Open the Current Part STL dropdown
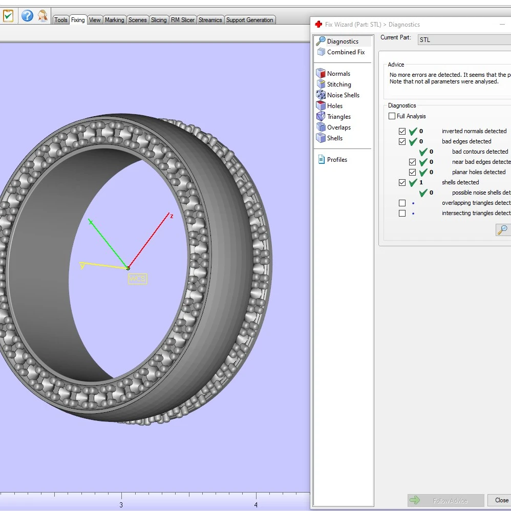511x511 pixels. click(x=464, y=40)
